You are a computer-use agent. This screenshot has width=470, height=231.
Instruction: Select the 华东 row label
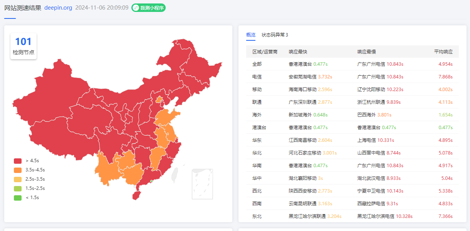tap(257, 140)
